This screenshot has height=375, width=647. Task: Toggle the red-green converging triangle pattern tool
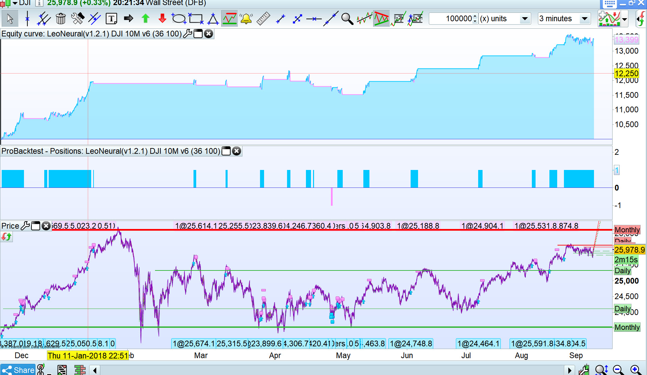(382, 19)
